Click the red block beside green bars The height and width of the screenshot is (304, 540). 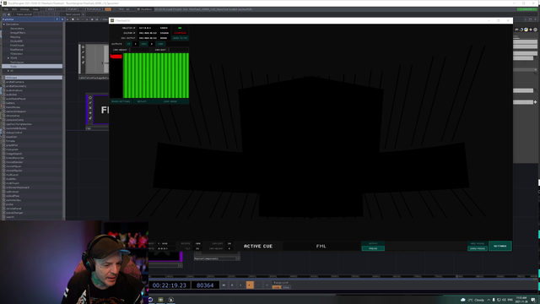point(116,57)
